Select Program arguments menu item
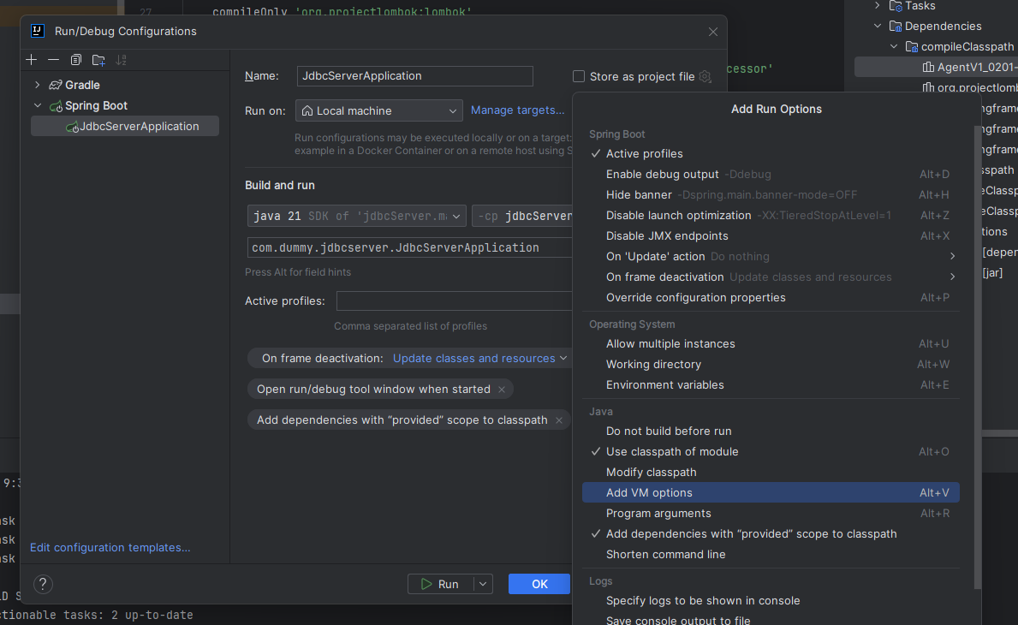Screen dimensions: 1018x625 click(x=771, y=514)
